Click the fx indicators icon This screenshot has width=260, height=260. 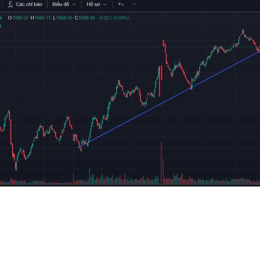(10, 4)
